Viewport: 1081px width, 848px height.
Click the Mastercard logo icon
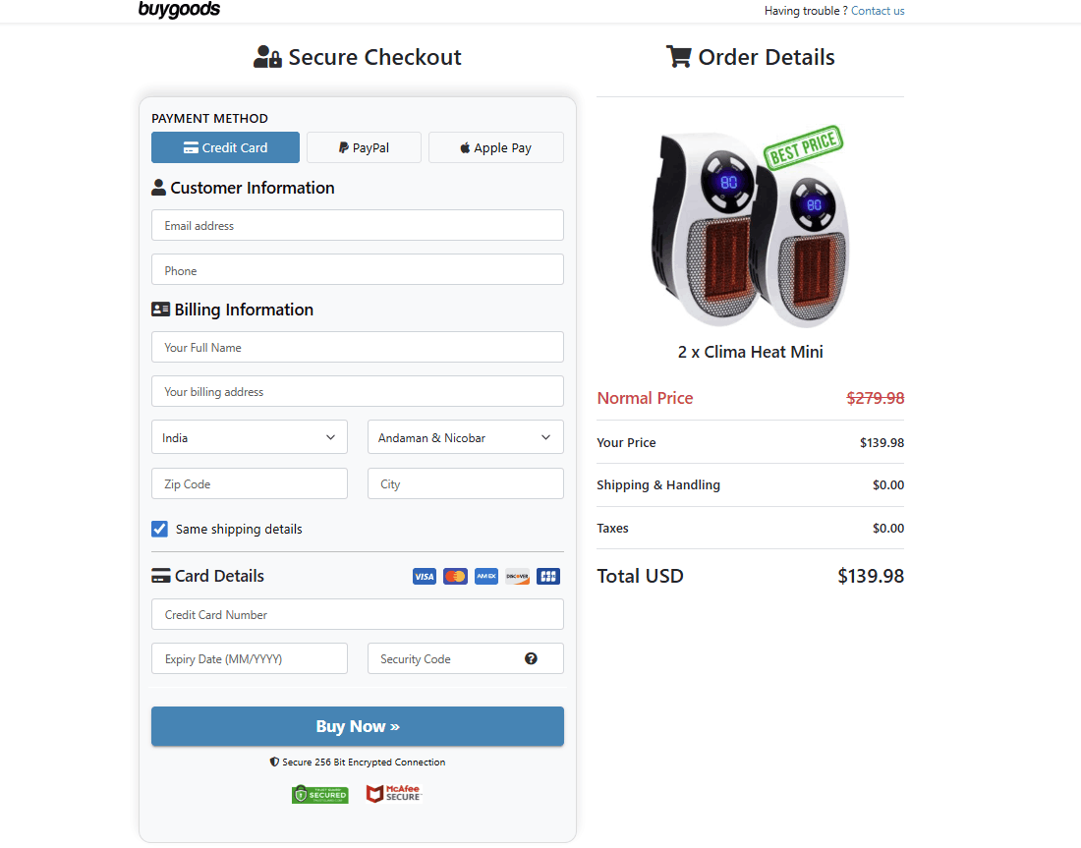[455, 577]
